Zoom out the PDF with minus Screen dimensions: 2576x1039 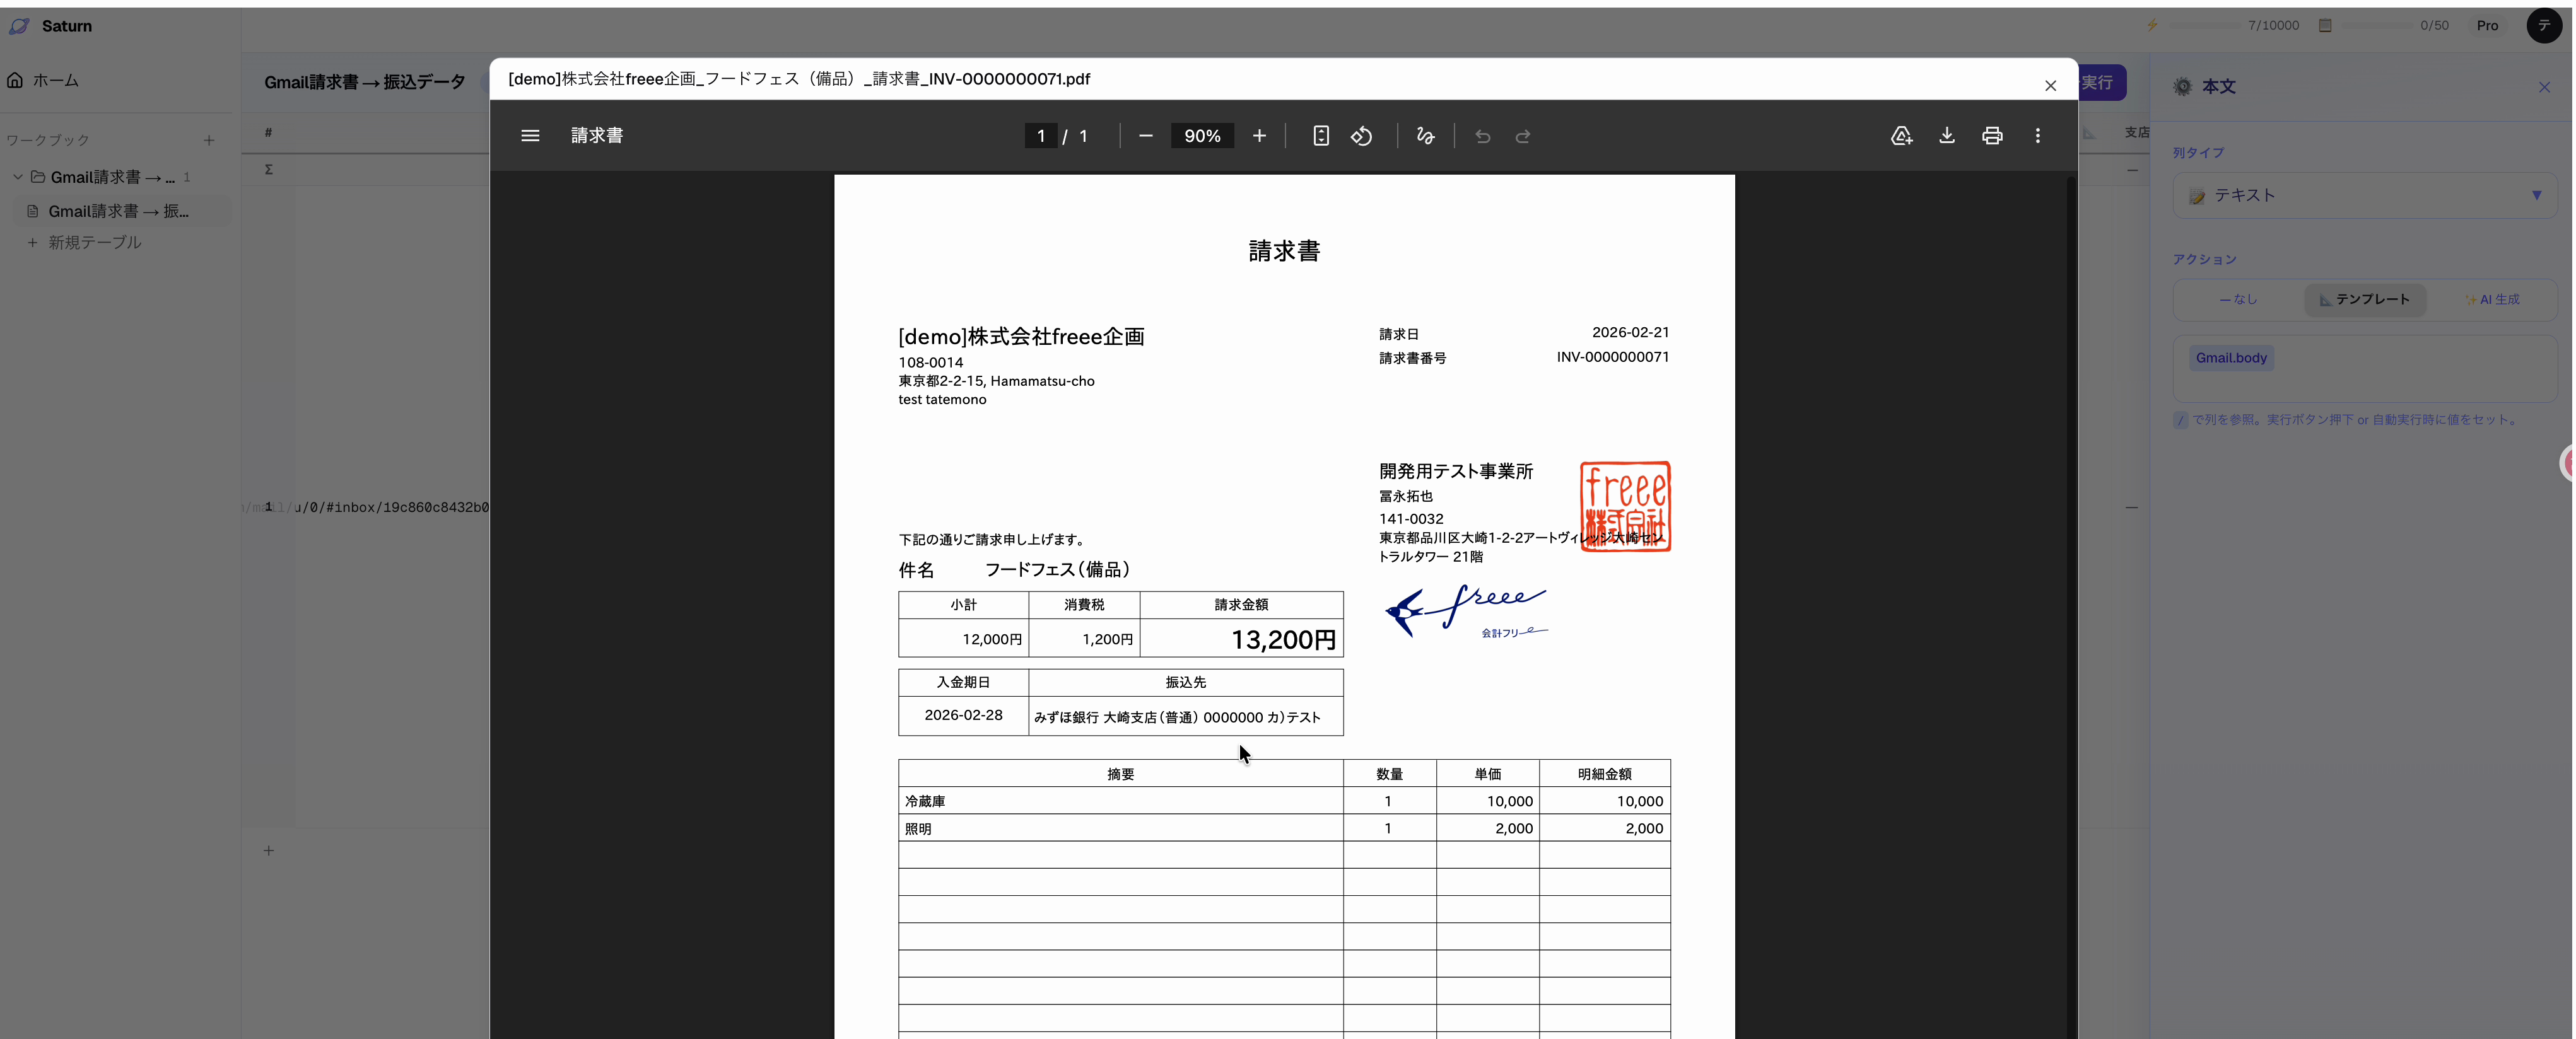coord(1146,136)
